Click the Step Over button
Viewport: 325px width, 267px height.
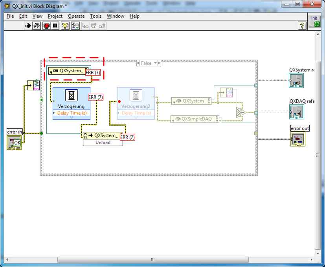click(x=94, y=26)
